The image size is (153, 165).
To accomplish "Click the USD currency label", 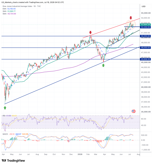I will point(144,6).
